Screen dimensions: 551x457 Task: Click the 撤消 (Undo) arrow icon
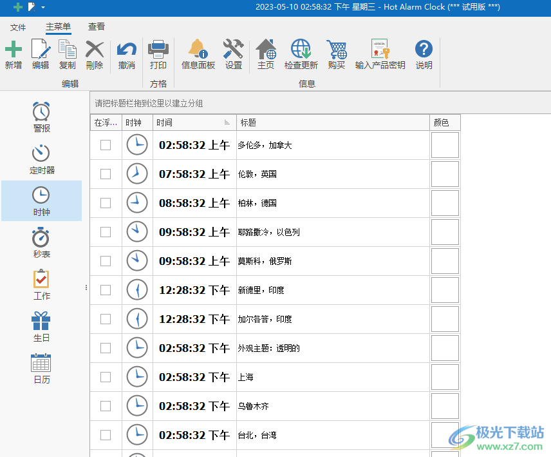127,49
